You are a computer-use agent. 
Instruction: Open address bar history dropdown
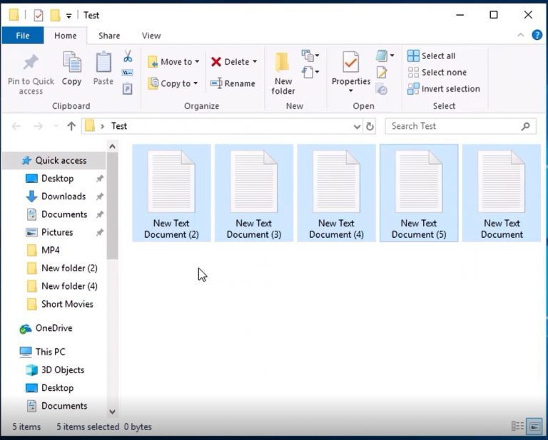click(x=357, y=126)
